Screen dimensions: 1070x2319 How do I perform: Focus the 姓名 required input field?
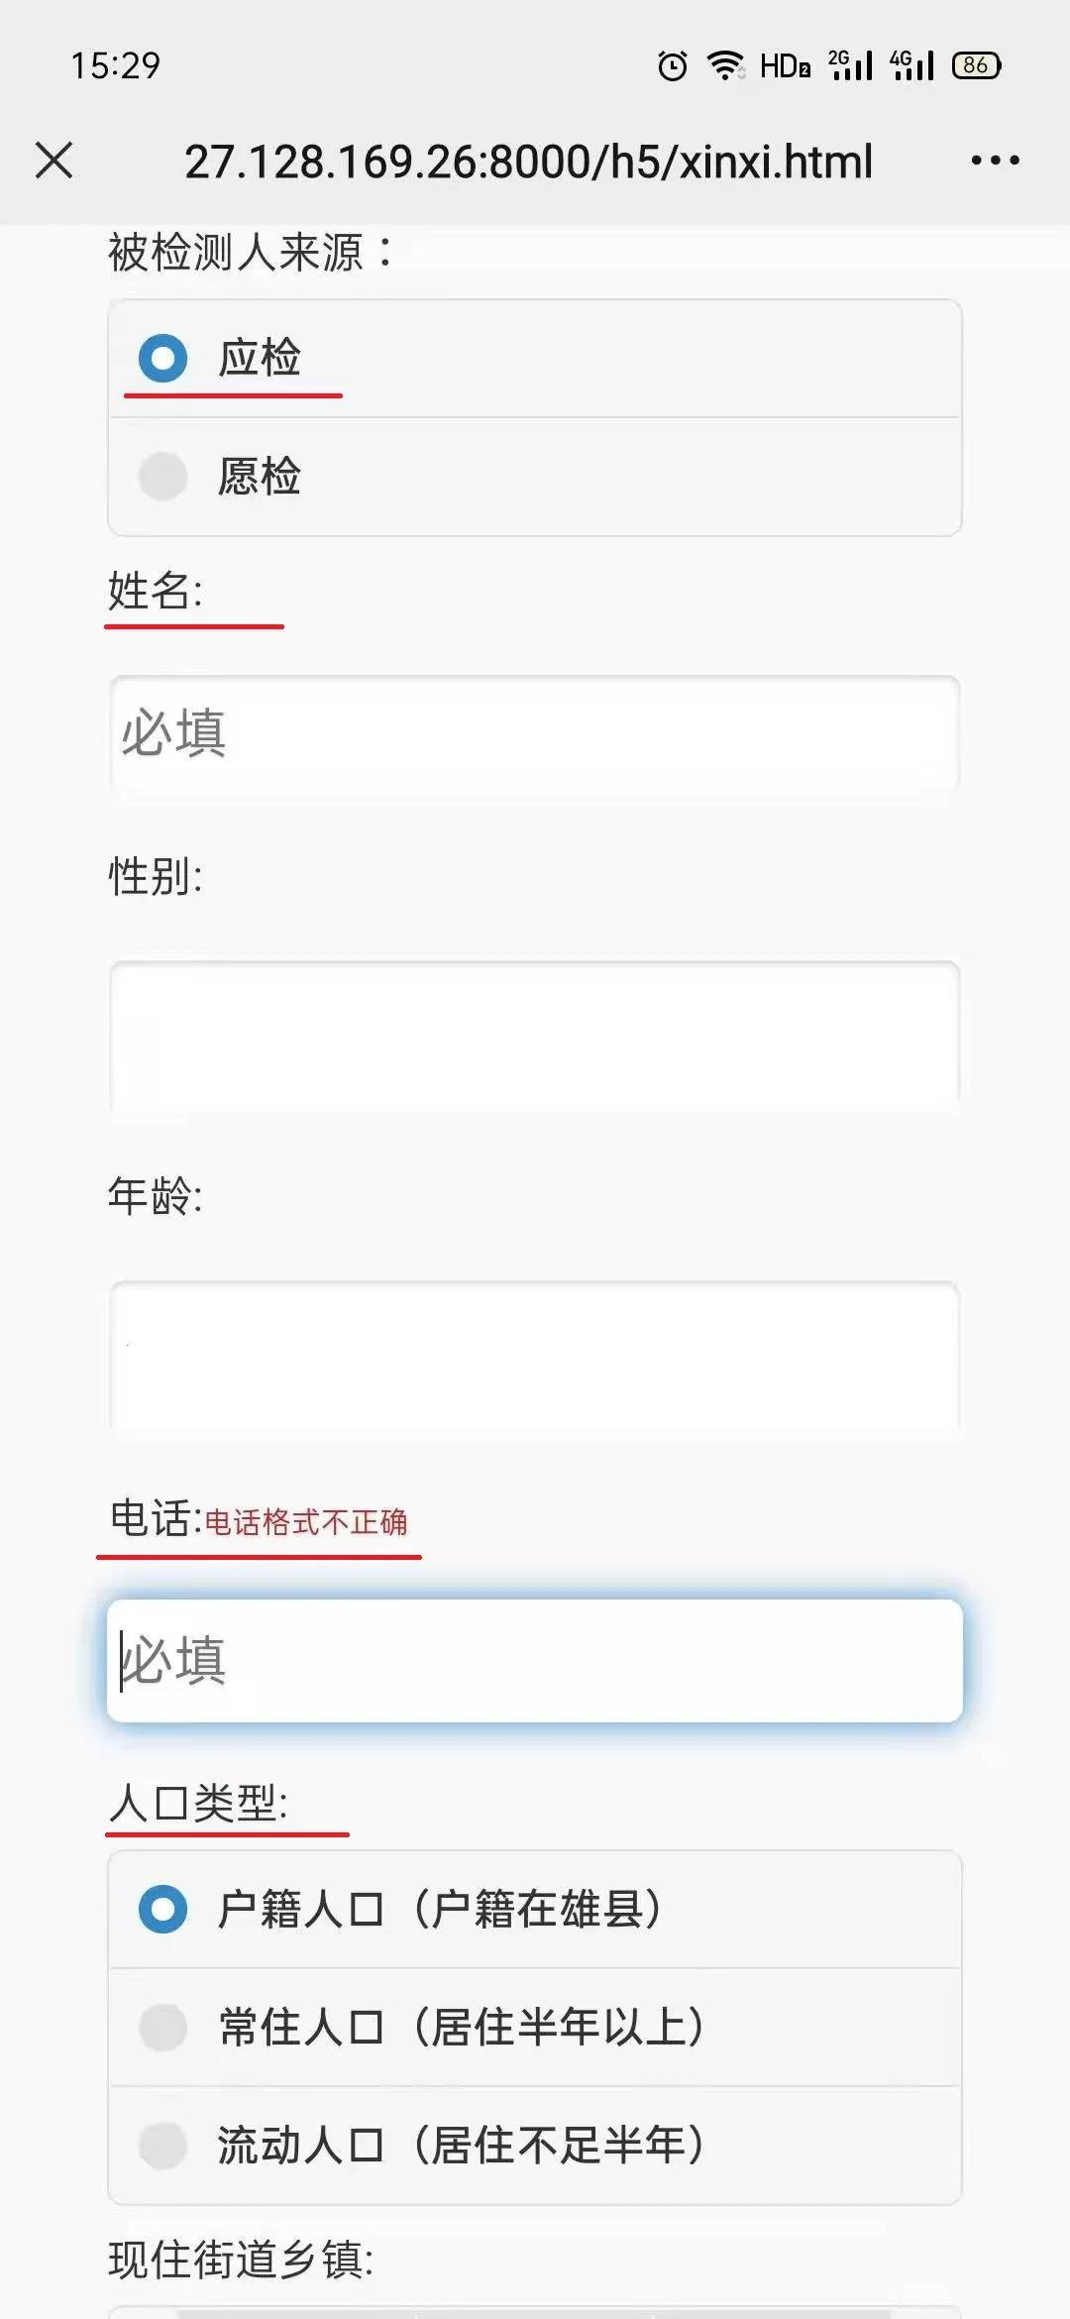coord(535,734)
